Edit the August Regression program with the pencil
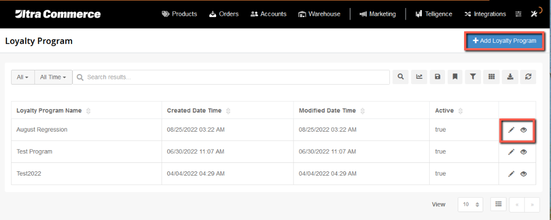The width and height of the screenshot is (551, 220). [511, 130]
